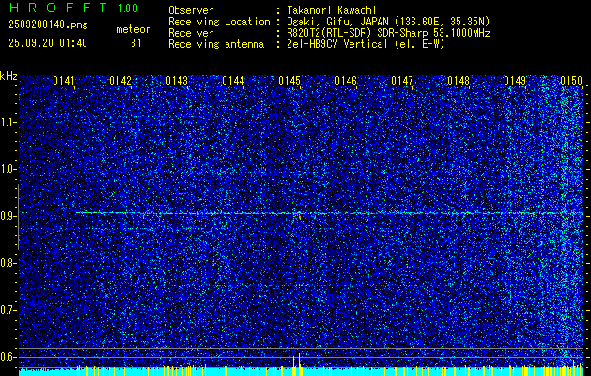Click time marker 0143
Viewport: 591px width, 376px height.
pos(177,81)
